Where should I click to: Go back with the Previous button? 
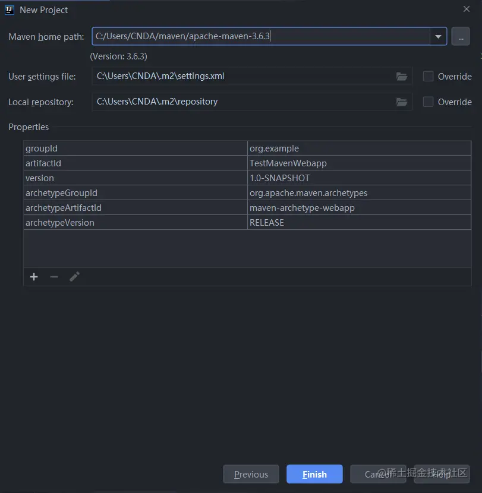(x=251, y=474)
